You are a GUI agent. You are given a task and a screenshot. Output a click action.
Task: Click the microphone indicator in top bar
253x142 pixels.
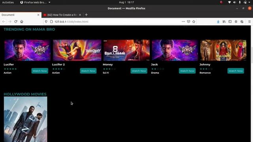[x=240, y=2]
